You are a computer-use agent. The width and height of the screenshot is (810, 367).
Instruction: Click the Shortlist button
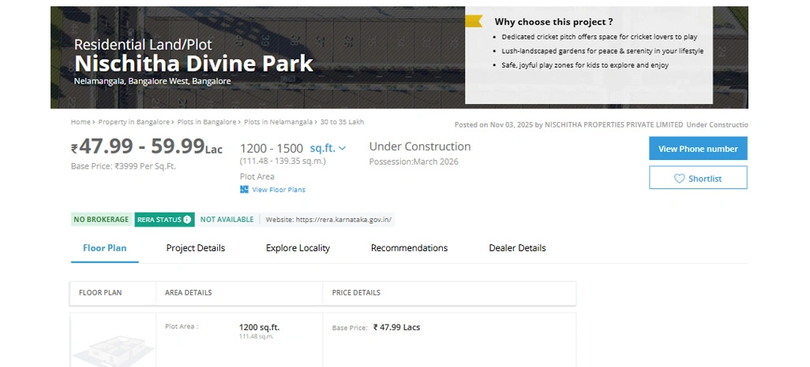coord(698,179)
